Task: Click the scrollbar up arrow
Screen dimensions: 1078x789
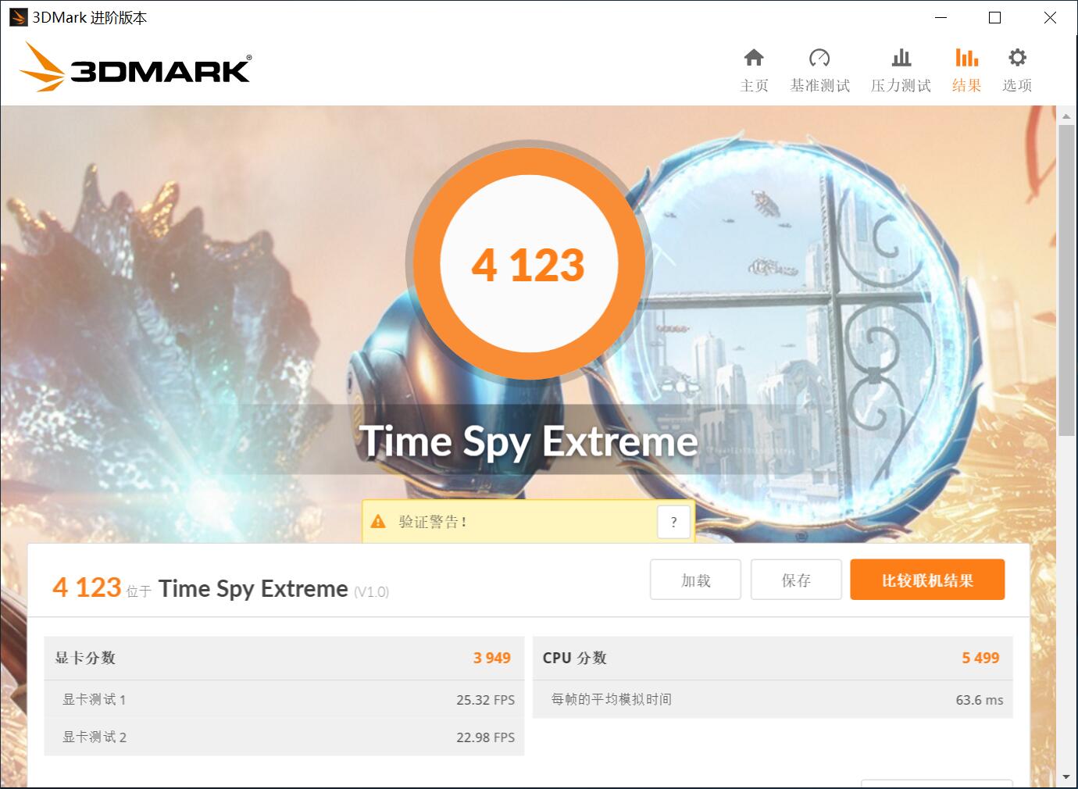Action: (1066, 116)
